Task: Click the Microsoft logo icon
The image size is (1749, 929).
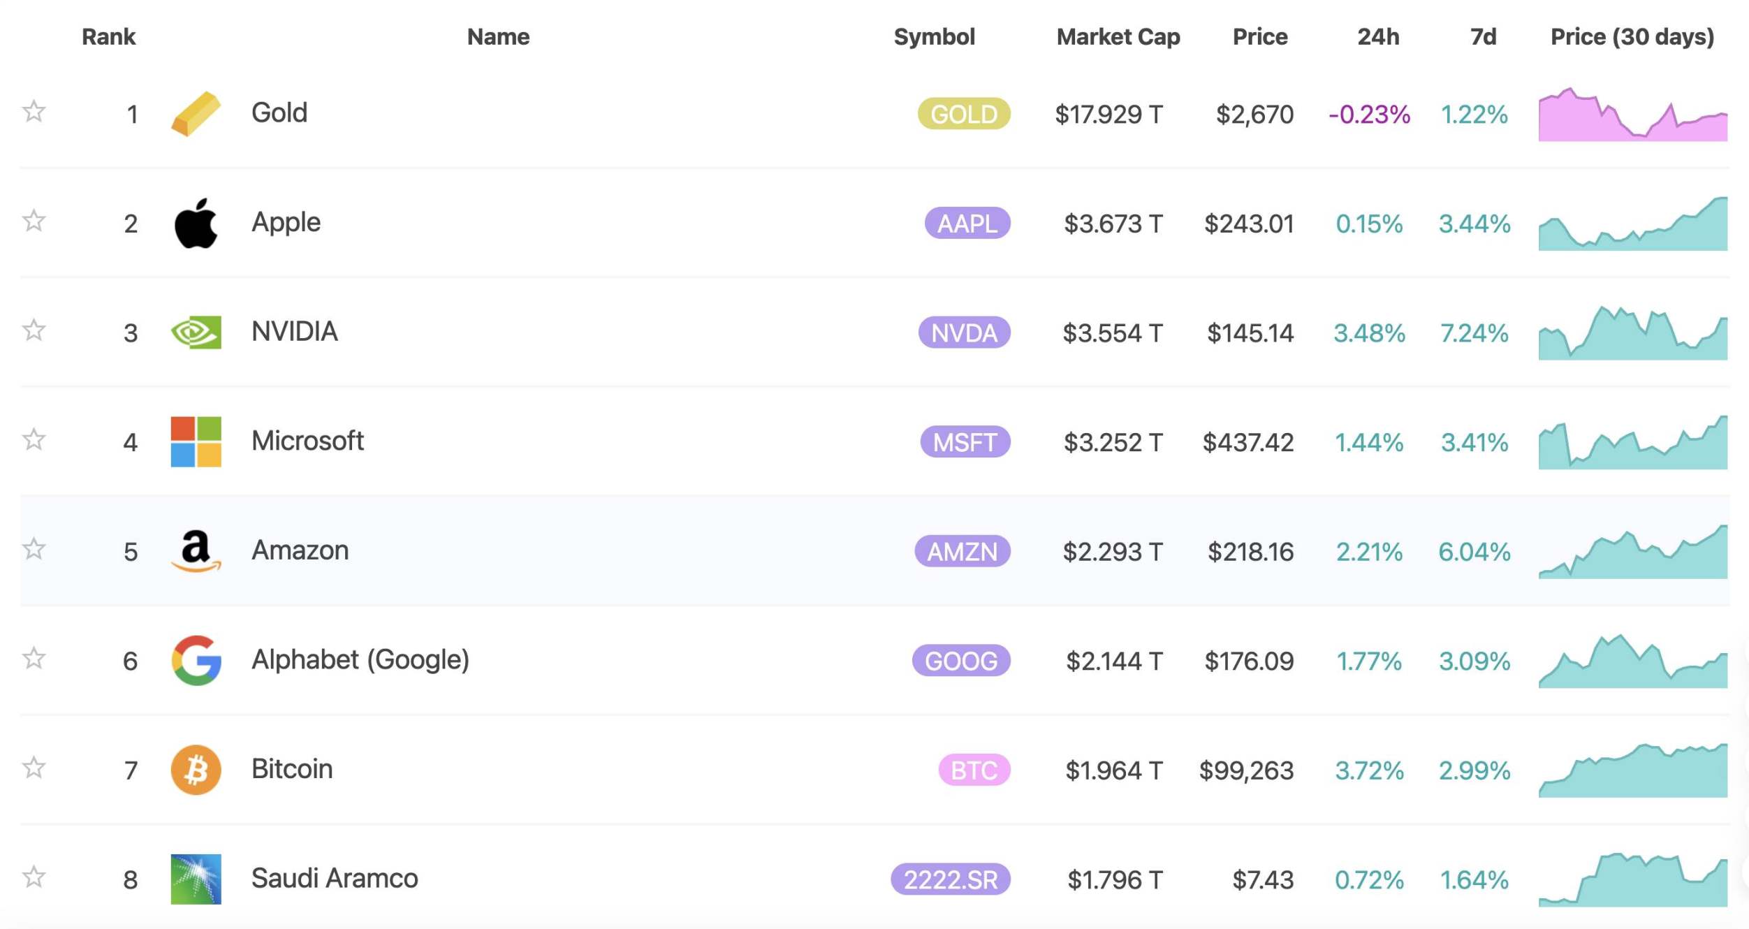Action: (x=196, y=441)
